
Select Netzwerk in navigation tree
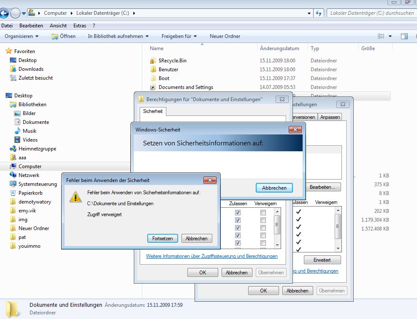click(29, 175)
